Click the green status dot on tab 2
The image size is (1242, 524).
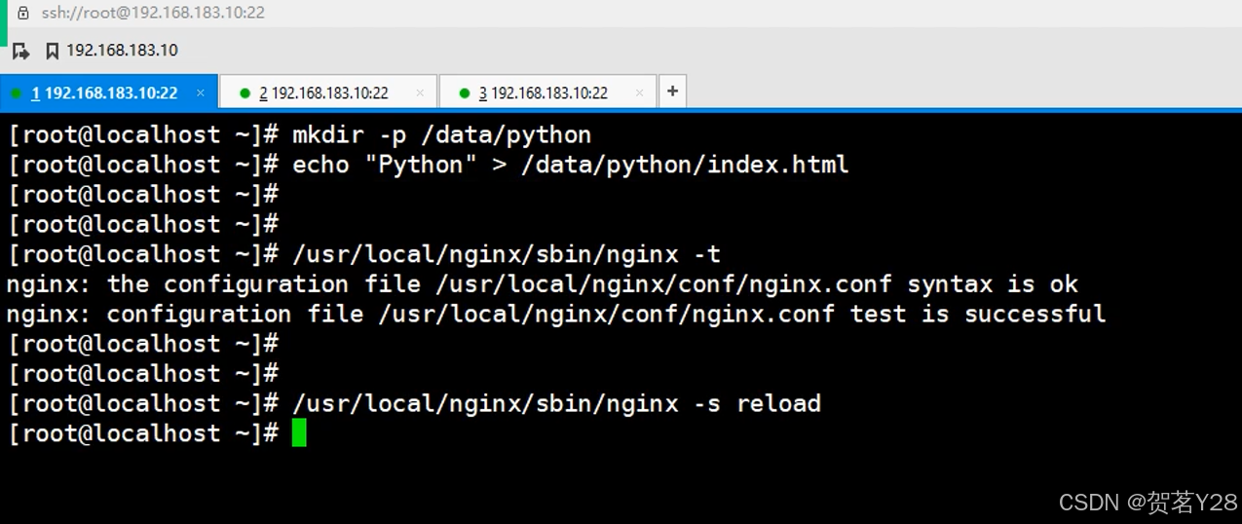[x=245, y=94]
